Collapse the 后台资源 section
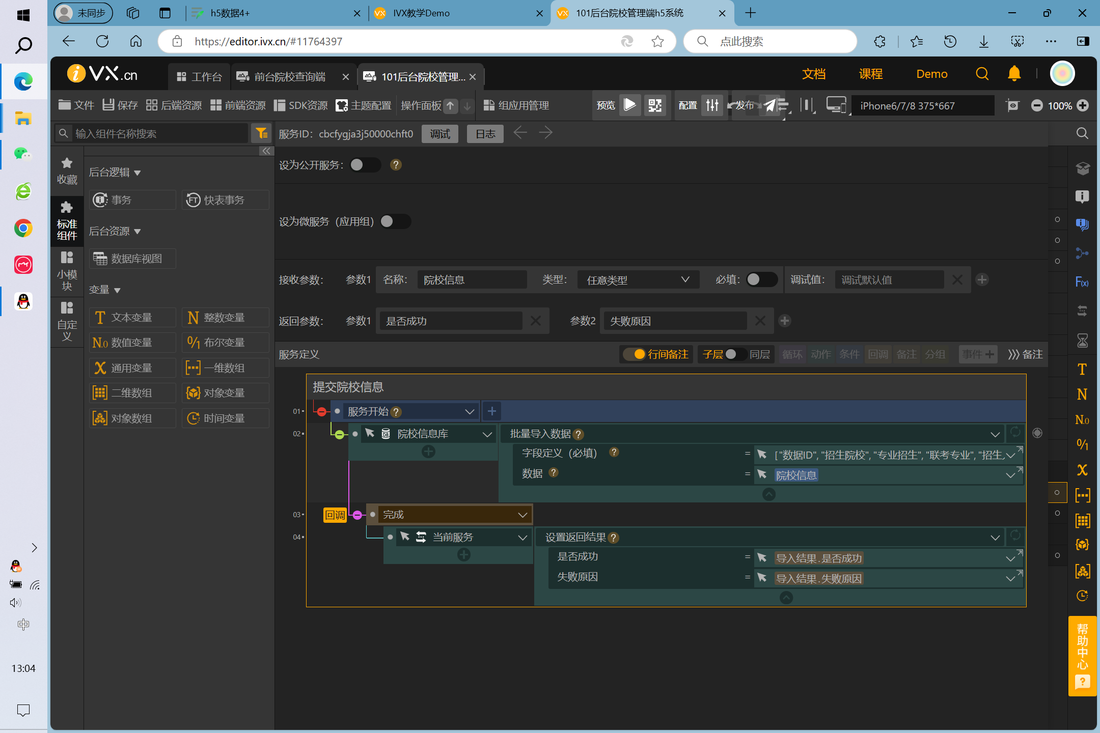 (115, 231)
